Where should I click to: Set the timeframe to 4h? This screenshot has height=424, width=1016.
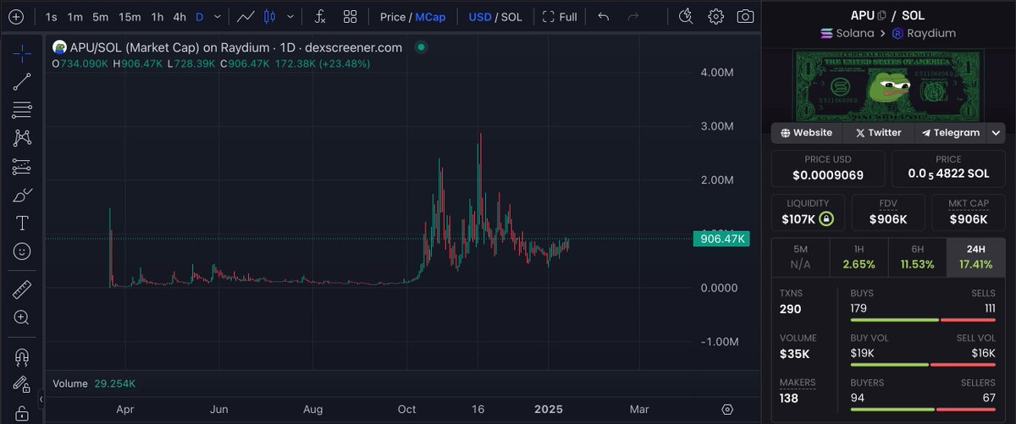[x=179, y=17]
